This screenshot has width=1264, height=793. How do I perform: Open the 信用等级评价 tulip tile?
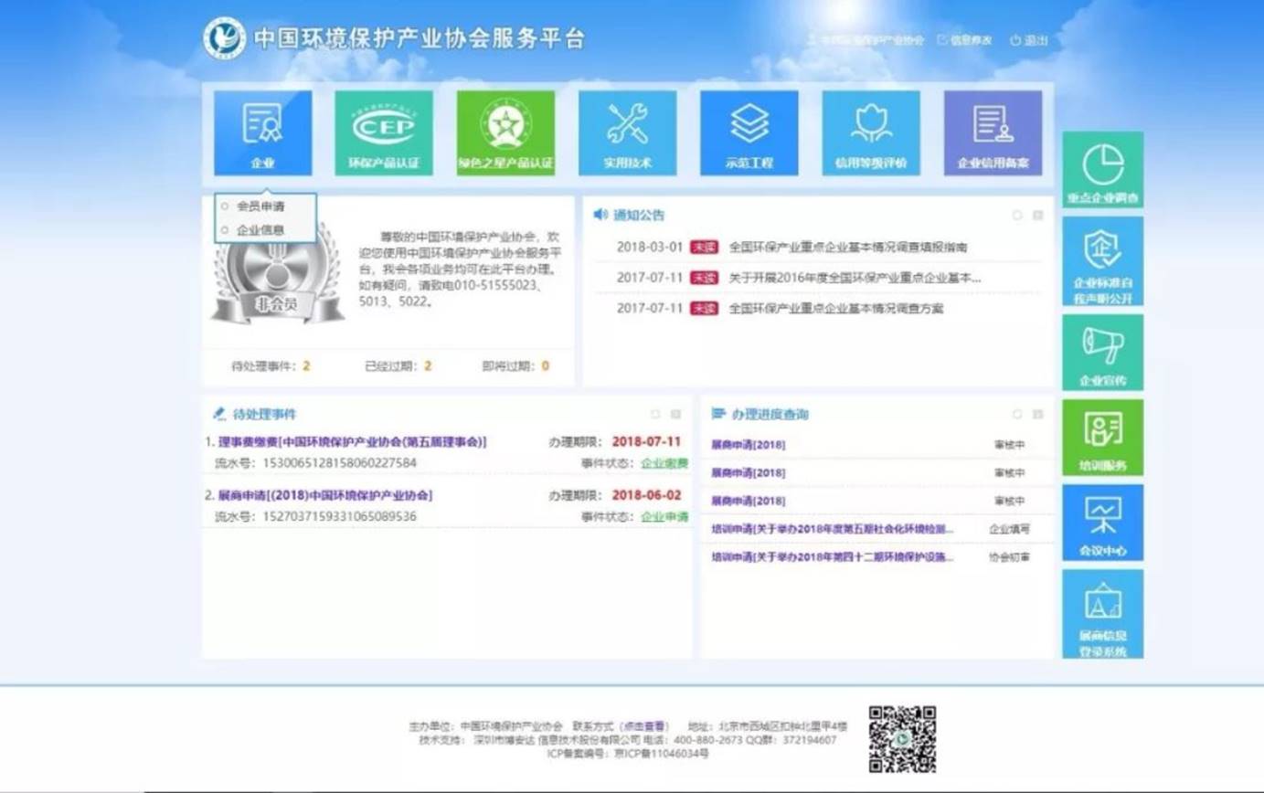click(x=871, y=132)
